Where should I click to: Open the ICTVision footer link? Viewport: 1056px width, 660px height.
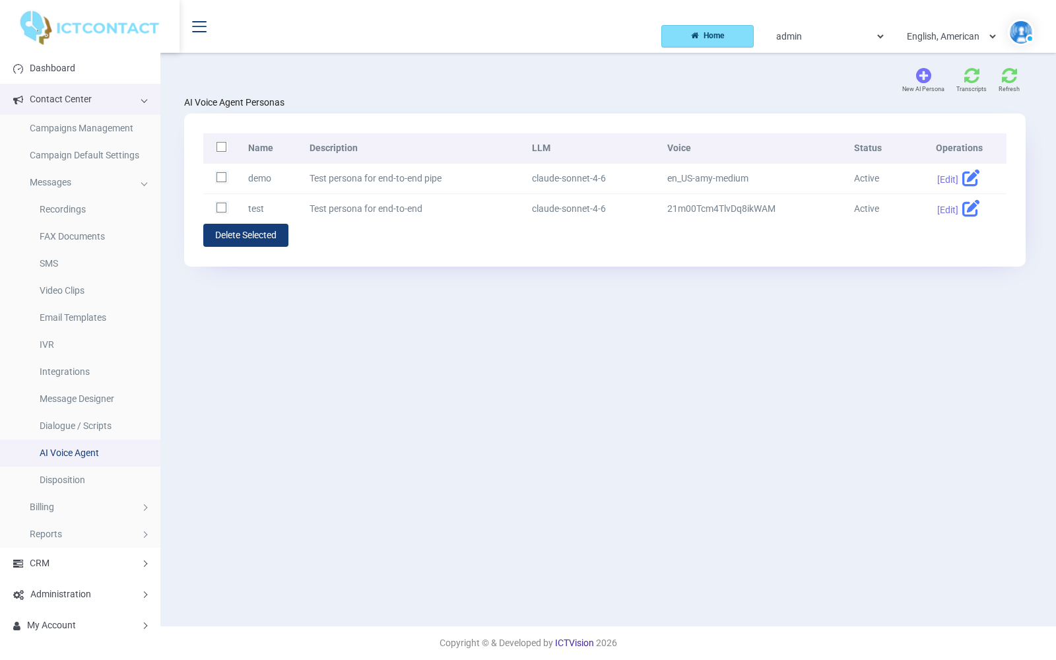[574, 643]
